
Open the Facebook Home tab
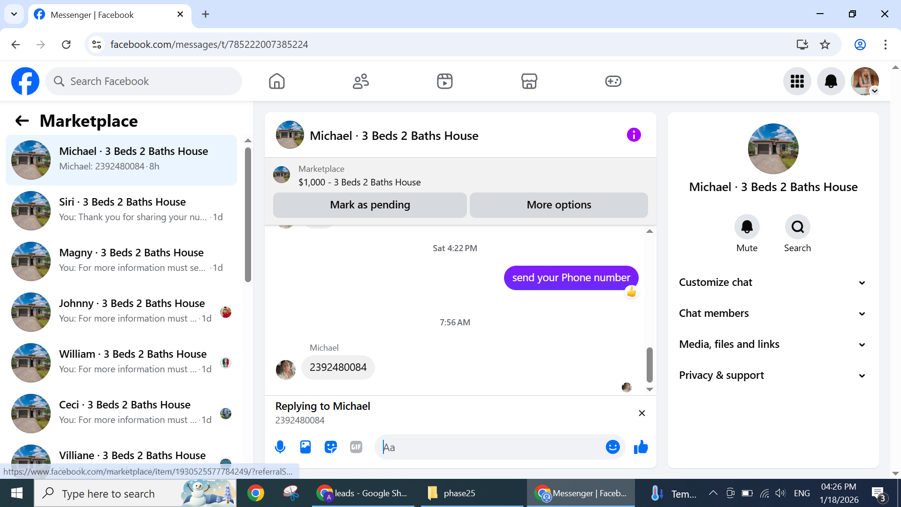click(277, 81)
